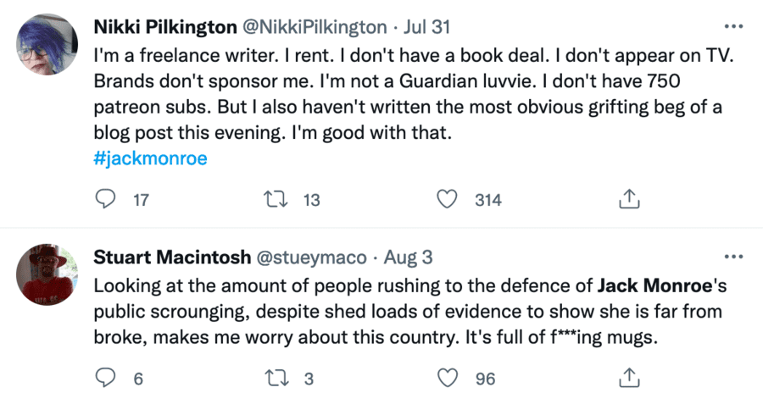Like Stuart Macintosh's tweet
Screen dimensions: 763x404
(447, 379)
